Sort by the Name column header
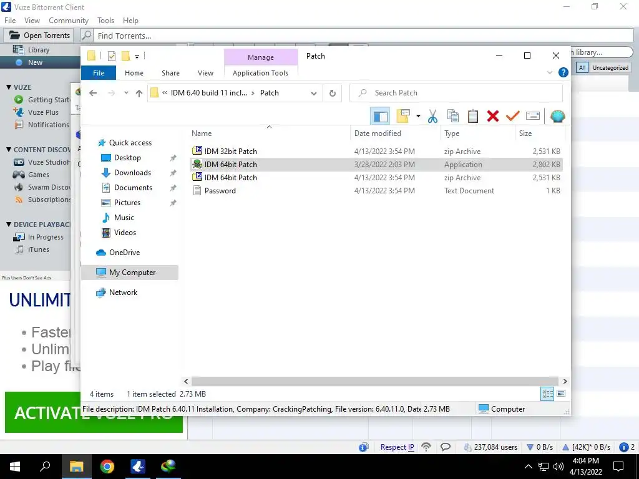Viewport: 639px width, 479px height. [269, 133]
